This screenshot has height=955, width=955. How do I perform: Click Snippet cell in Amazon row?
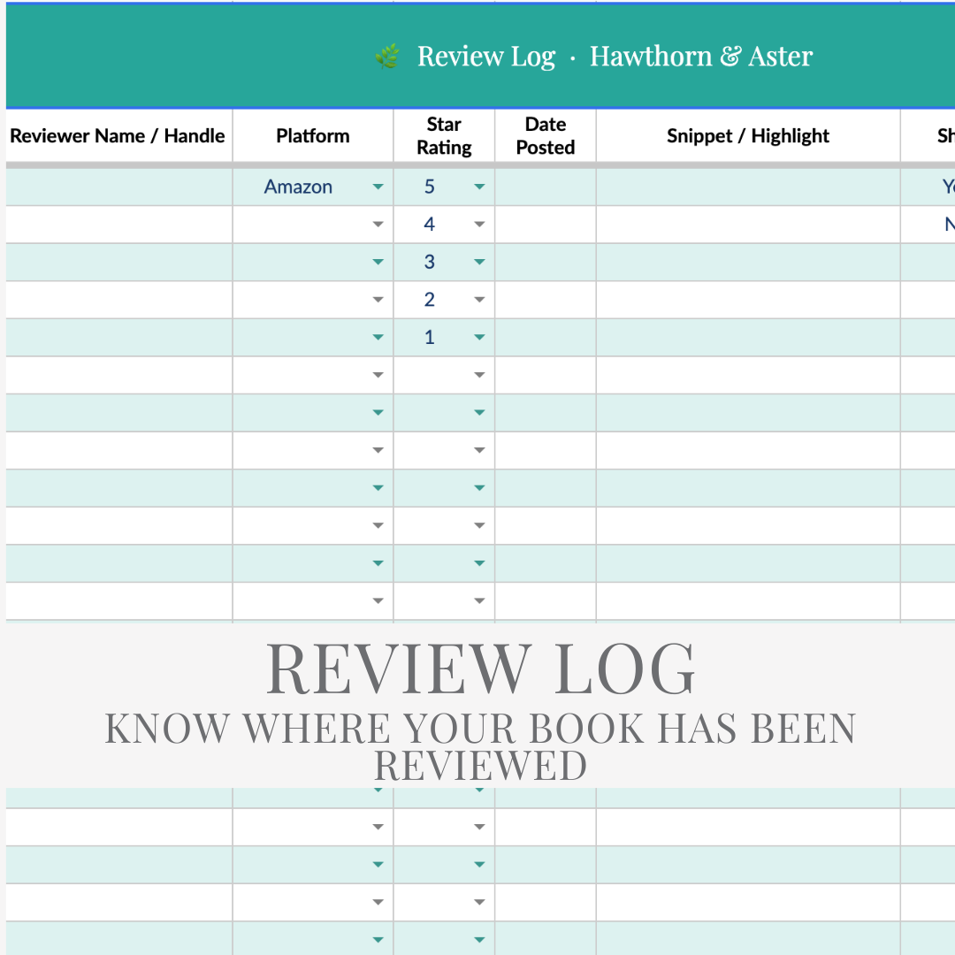click(748, 187)
